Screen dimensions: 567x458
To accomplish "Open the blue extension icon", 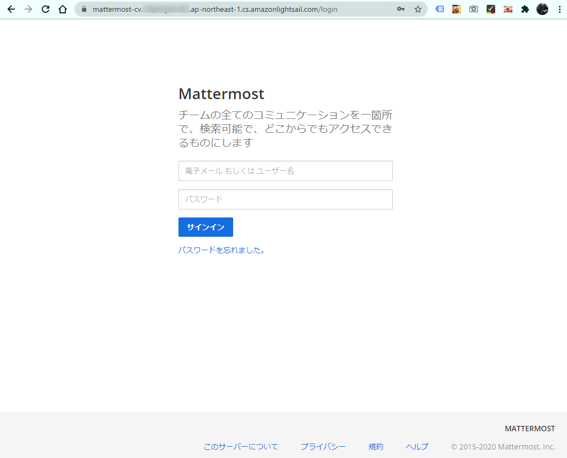I will coord(439,9).
